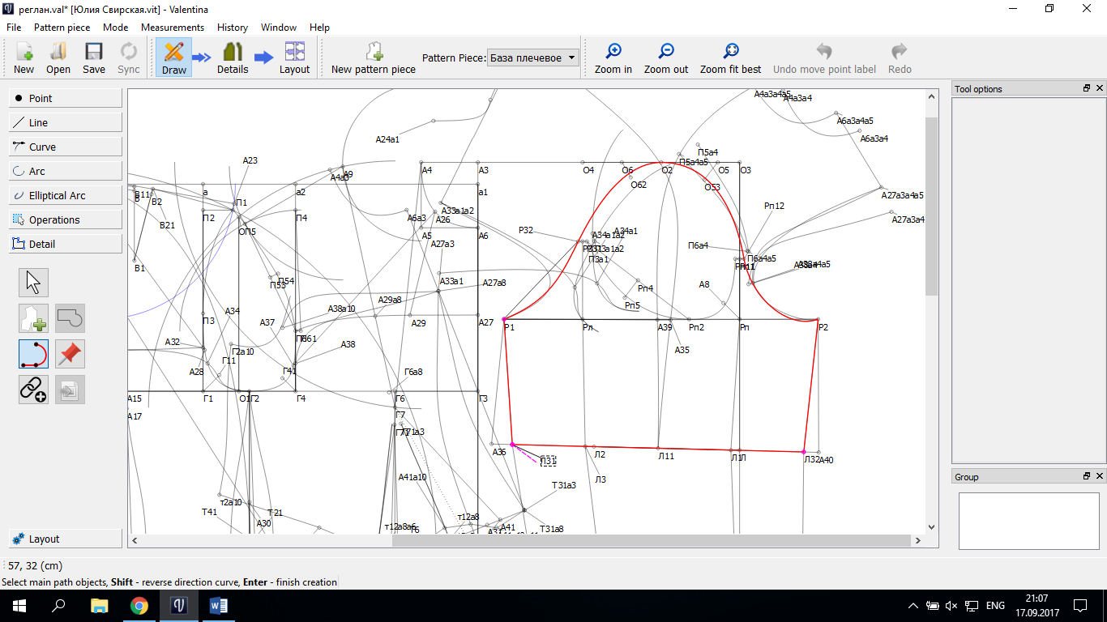
Task: Expand the Operations tools section
Action: coord(66,219)
